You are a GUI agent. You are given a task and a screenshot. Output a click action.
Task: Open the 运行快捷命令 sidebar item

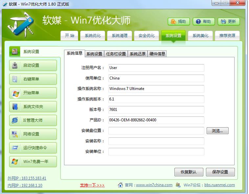[33, 148]
